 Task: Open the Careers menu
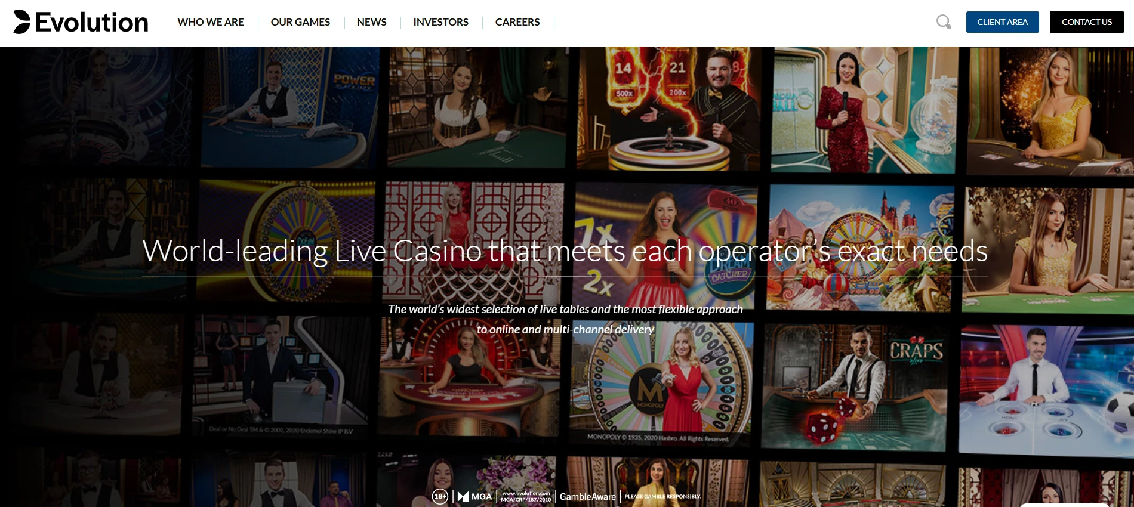click(517, 22)
